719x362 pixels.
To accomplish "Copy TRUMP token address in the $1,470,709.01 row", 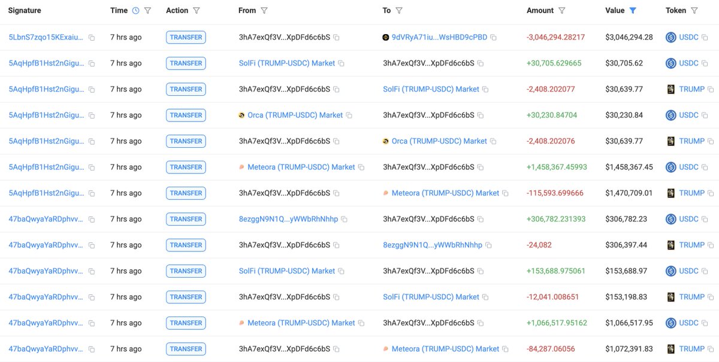I will pos(711,193).
